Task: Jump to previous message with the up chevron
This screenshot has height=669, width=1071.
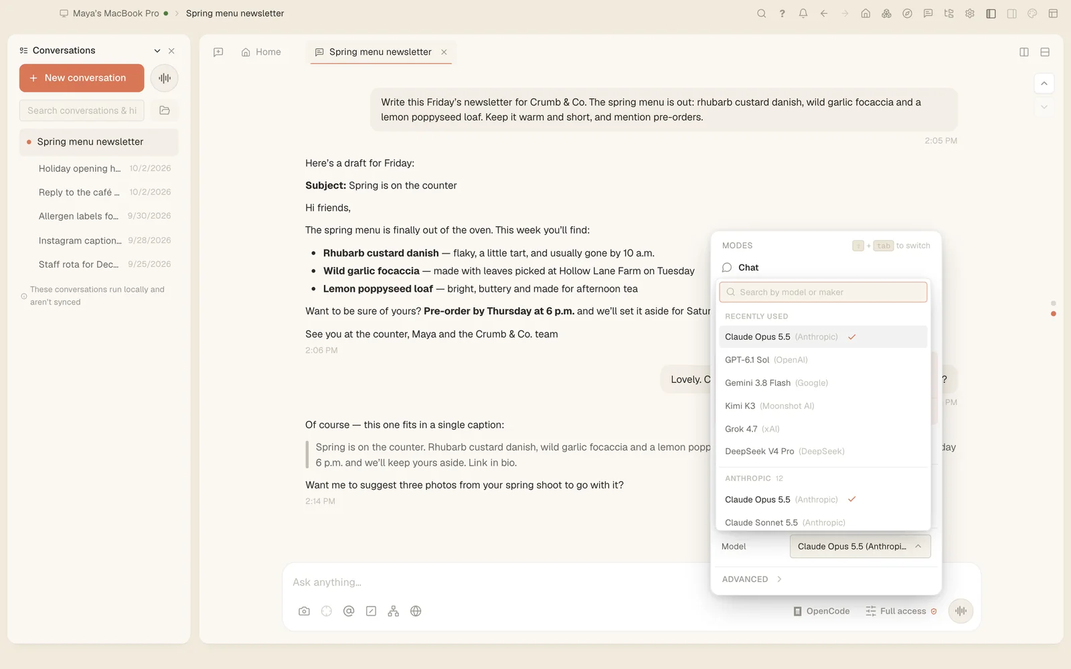Action: tap(1044, 84)
